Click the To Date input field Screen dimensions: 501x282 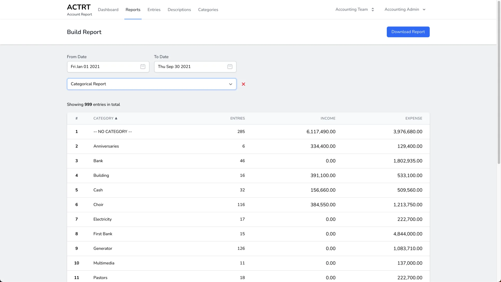pos(195,67)
